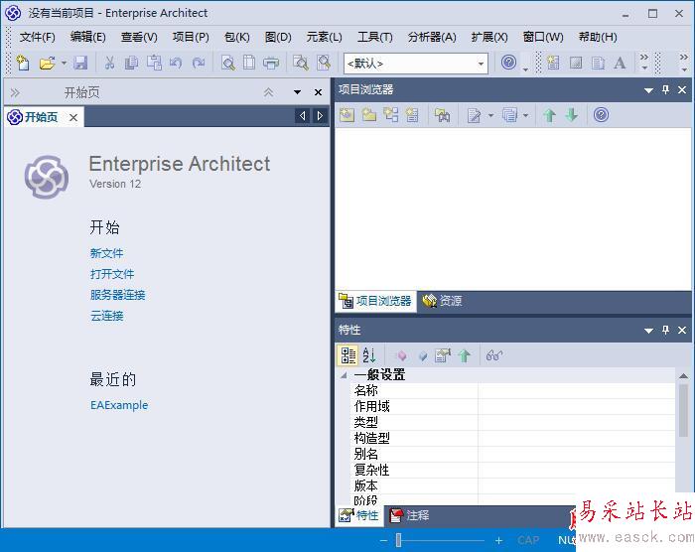Expand the documentation icon dropdown in Project Browser
Image resolution: width=695 pixels, height=552 pixels.
coord(490,116)
